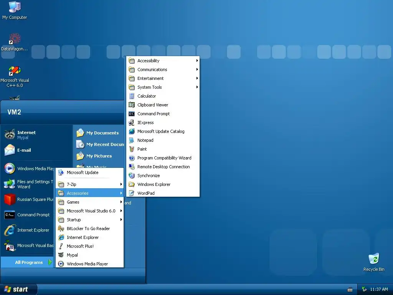Select the Recycle Bin on desktop

374,262
